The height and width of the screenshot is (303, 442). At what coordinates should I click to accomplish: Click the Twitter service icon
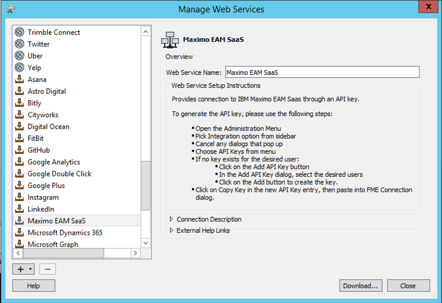click(19, 44)
